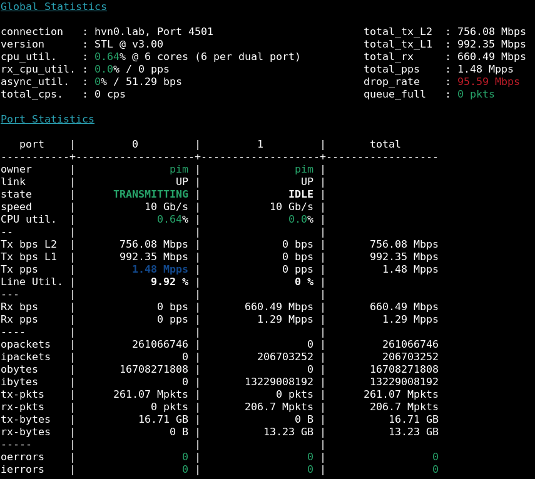Image resolution: width=535 pixels, height=479 pixels.
Task: Click the green TRANSMITTING state for port 0
Action: pyautogui.click(x=150, y=194)
